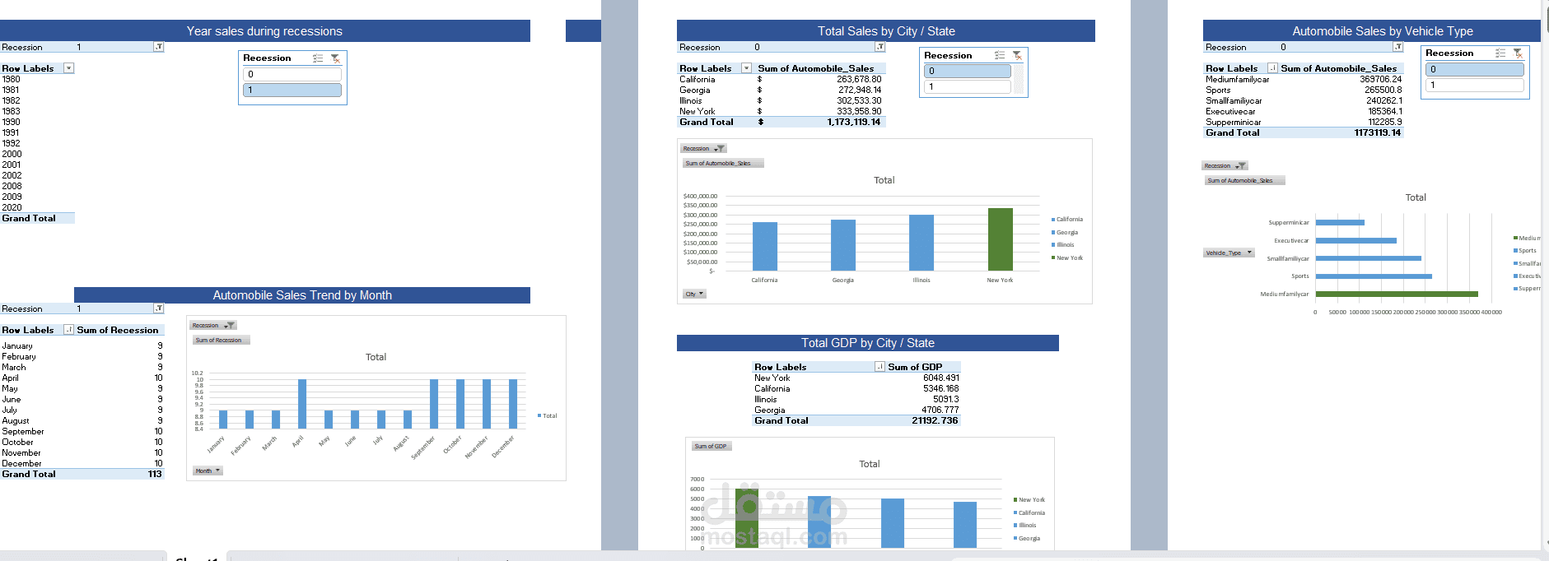This screenshot has height=561, width=1549.
Task: Click City field button on the city sales chart
Action: coord(694,294)
